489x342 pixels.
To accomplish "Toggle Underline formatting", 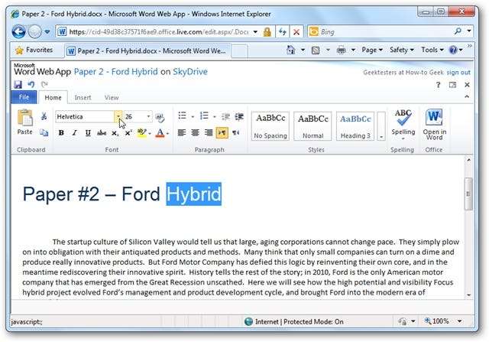I will tap(88, 133).
